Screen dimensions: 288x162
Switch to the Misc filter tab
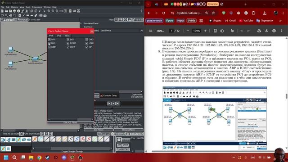[x=67, y=36]
